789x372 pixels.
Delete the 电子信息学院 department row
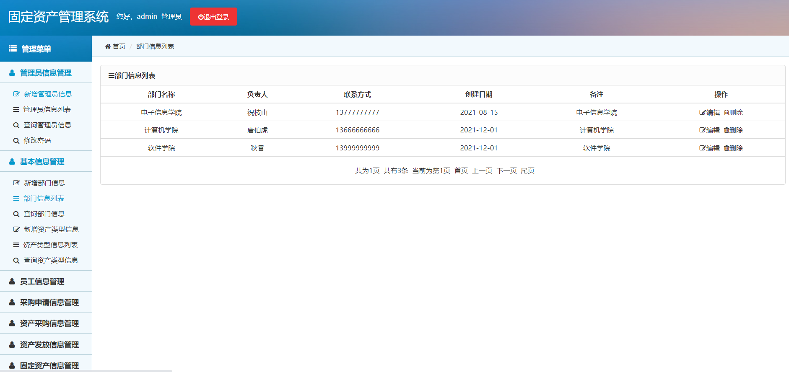pos(733,112)
